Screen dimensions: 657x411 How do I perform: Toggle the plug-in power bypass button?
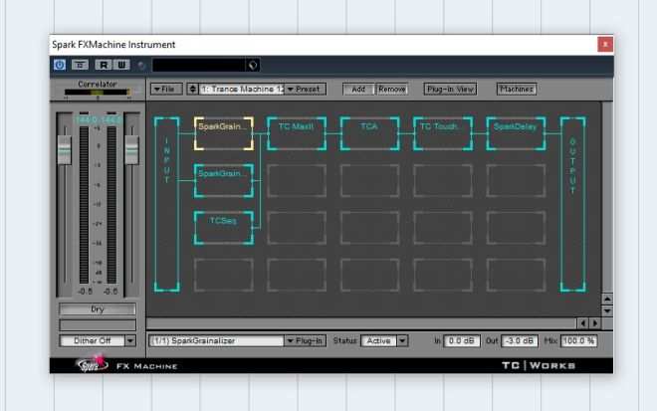pyautogui.click(x=60, y=65)
